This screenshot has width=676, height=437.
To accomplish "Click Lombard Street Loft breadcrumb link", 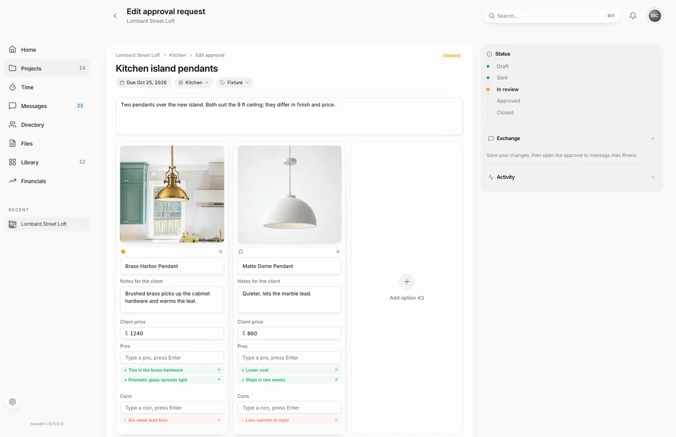I will click(138, 55).
